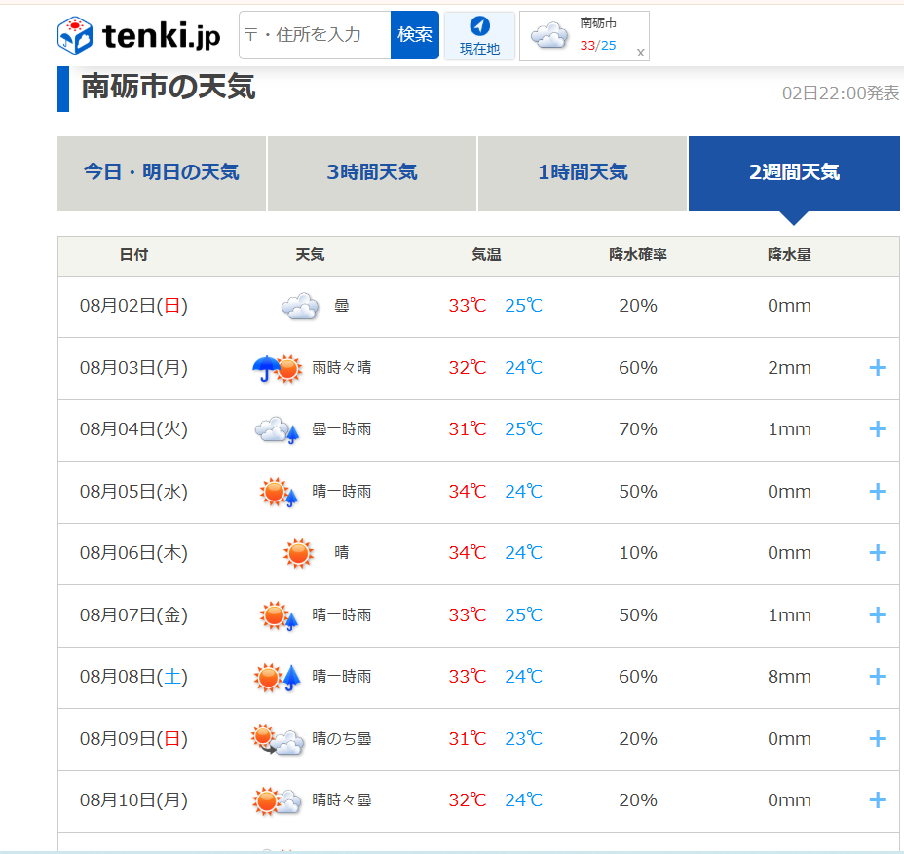The image size is (904, 854).
Task: Click the date 08月10日(月)
Action: point(133,800)
